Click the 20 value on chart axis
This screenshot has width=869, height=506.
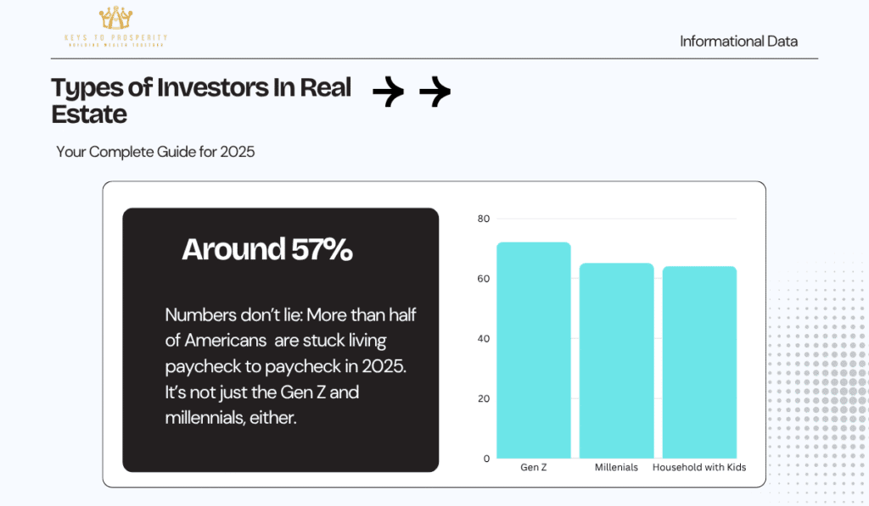click(x=483, y=398)
